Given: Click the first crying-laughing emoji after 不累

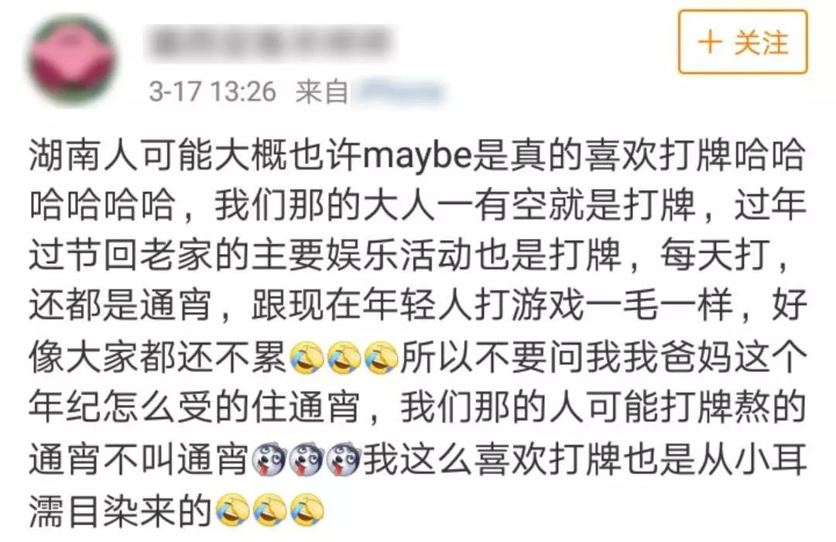Looking at the screenshot, I should pyautogui.click(x=307, y=358).
